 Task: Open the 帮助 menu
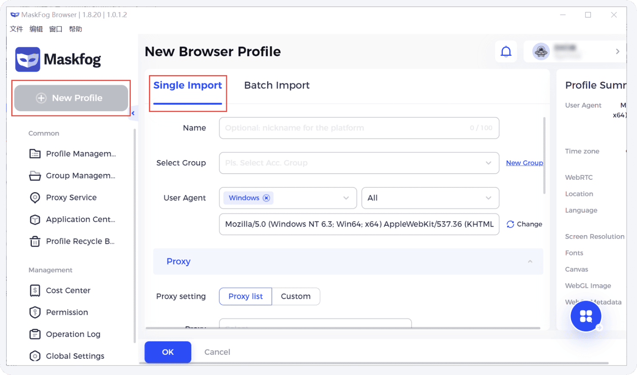click(x=75, y=29)
